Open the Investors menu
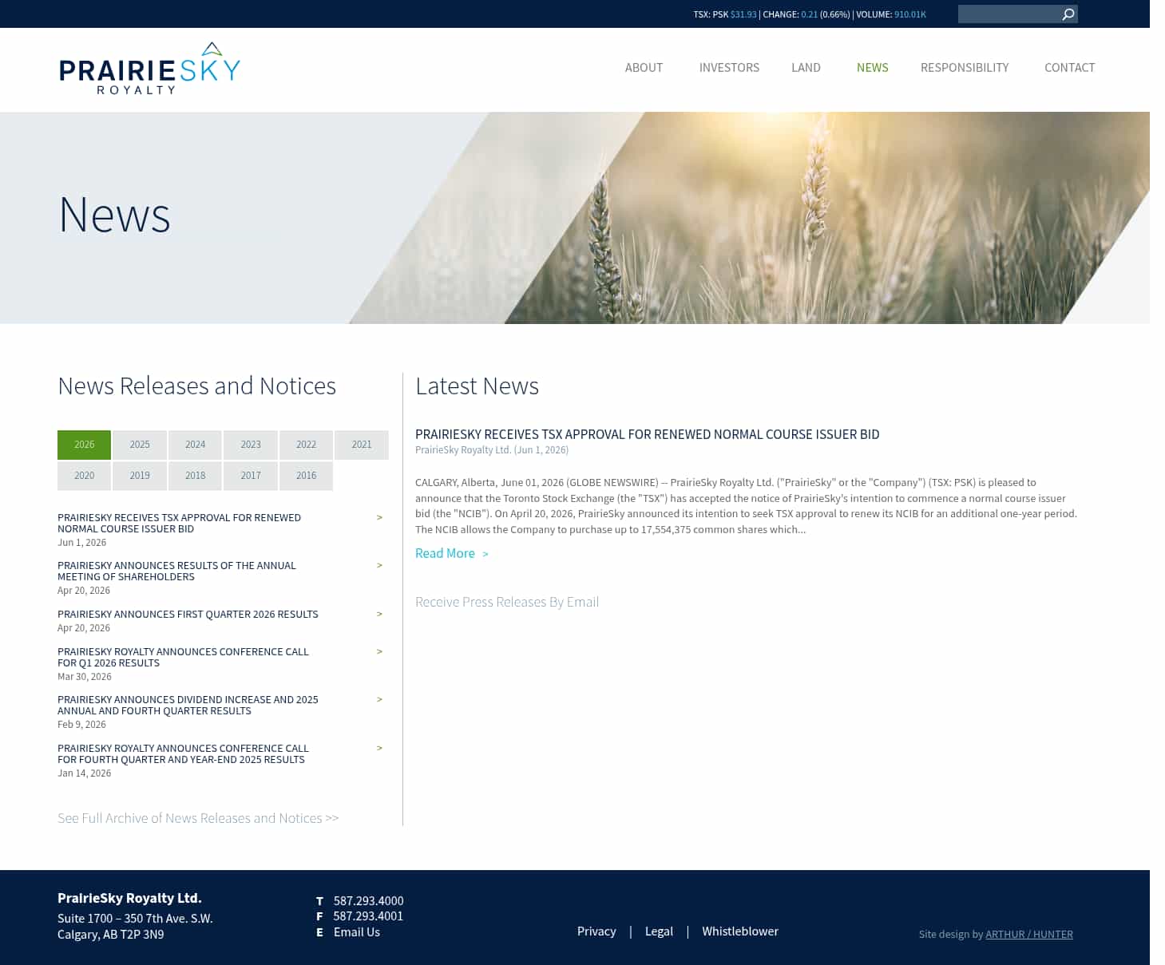Image resolution: width=1165 pixels, height=965 pixels. 729,68
